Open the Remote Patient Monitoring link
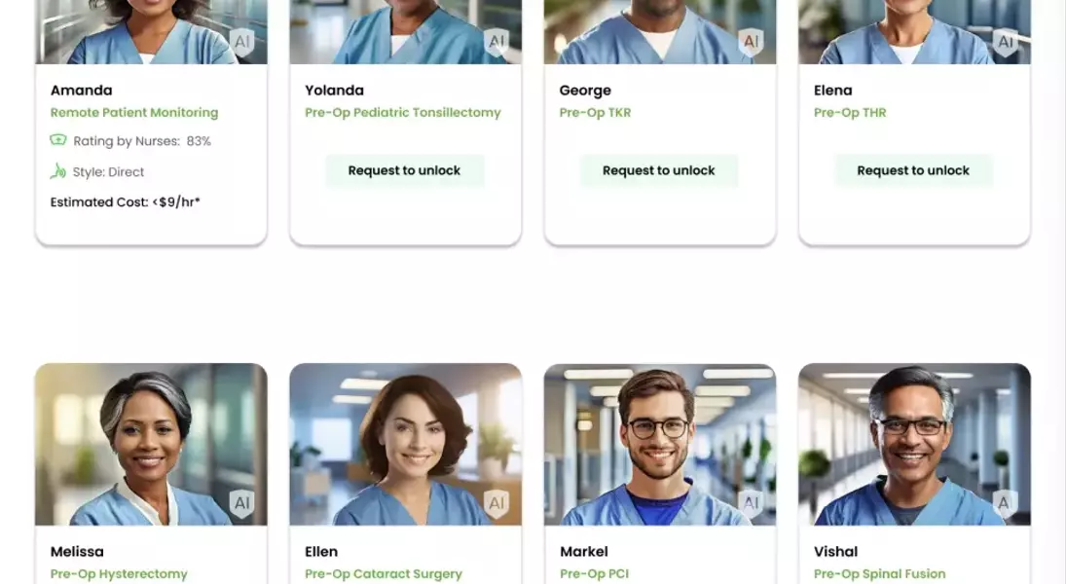The width and height of the screenshot is (1066, 584). (134, 112)
